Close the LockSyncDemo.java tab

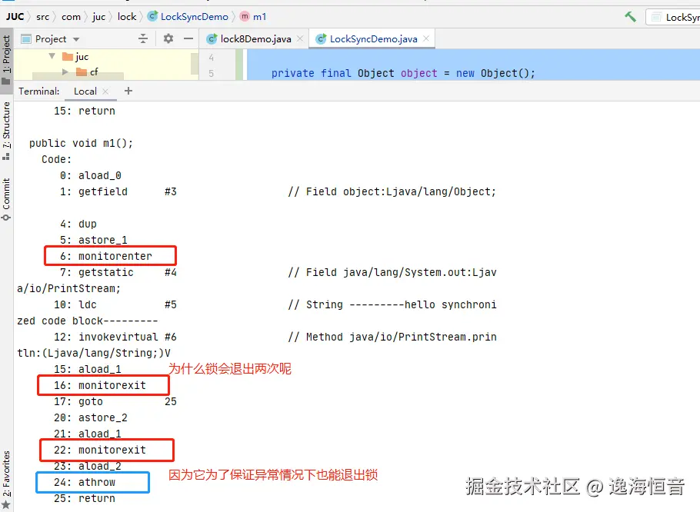click(426, 38)
